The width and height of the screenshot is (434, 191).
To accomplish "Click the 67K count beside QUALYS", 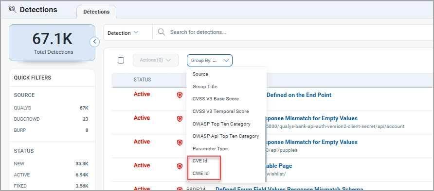I will (x=84, y=108).
